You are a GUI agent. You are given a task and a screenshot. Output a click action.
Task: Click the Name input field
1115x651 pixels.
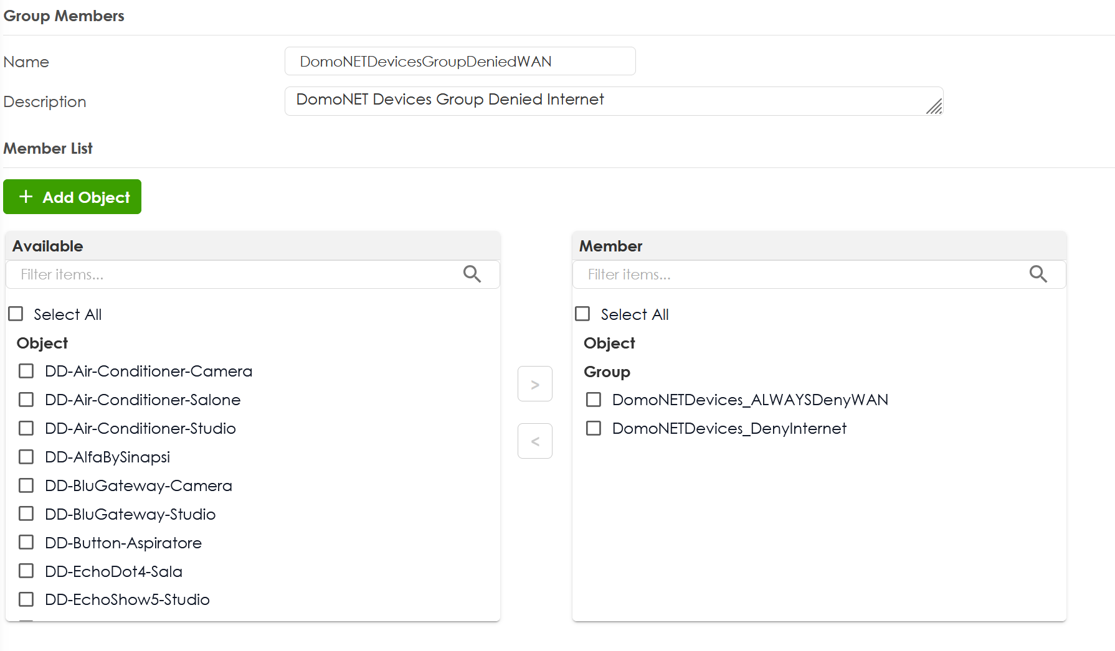[x=460, y=61]
